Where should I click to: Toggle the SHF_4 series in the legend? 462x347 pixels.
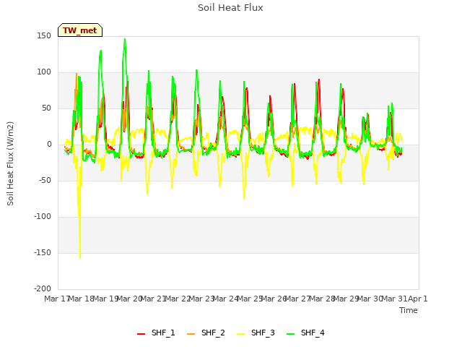click(x=305, y=333)
